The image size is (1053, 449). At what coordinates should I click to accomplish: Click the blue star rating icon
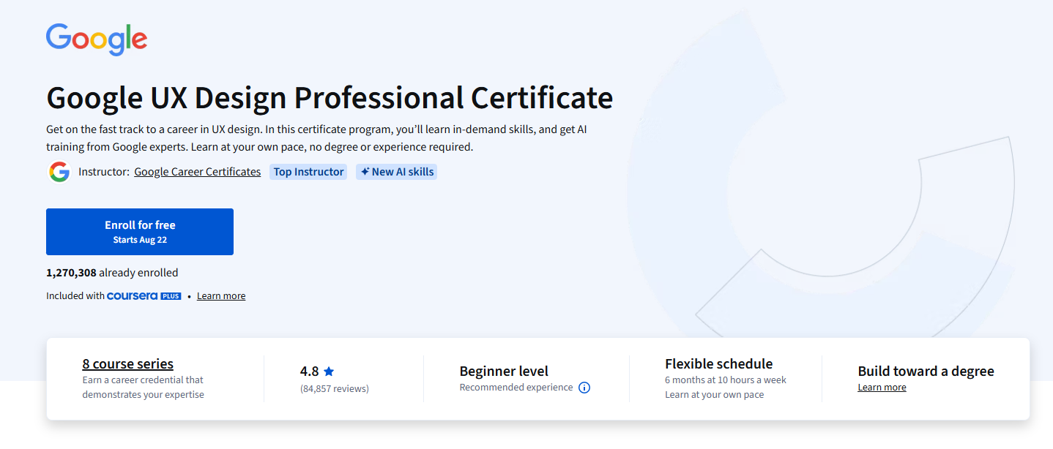pos(329,371)
